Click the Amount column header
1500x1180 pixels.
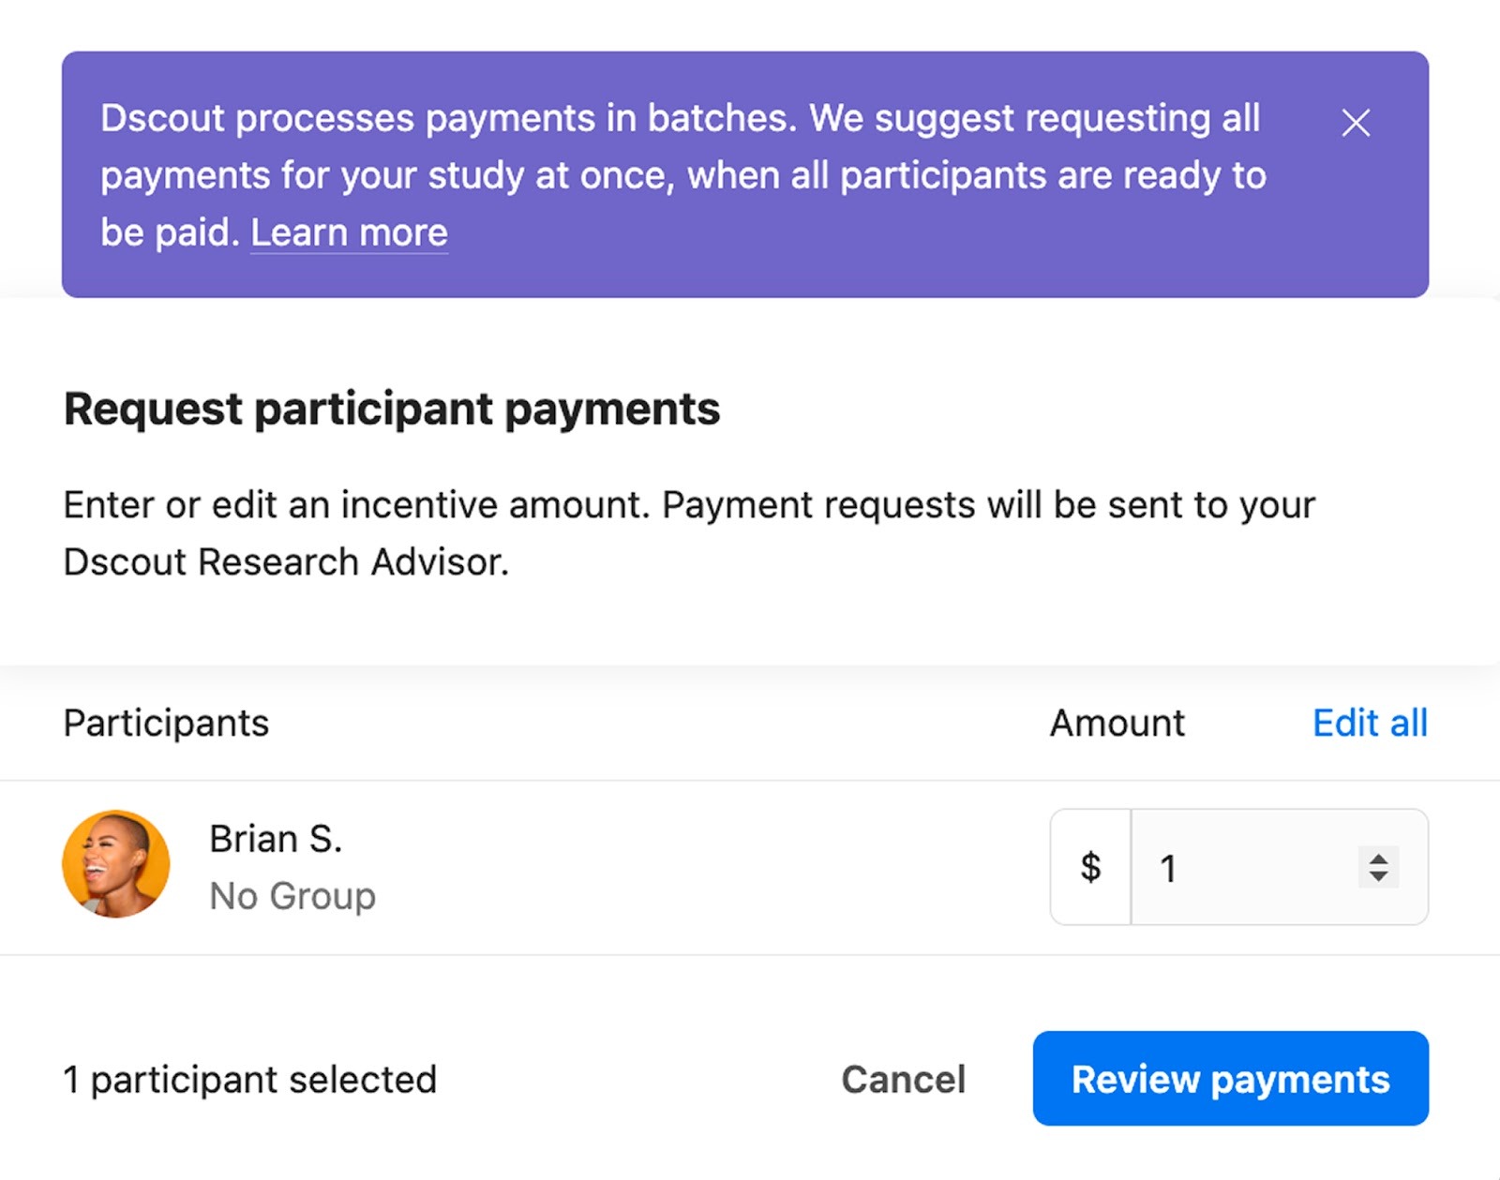click(x=1117, y=723)
